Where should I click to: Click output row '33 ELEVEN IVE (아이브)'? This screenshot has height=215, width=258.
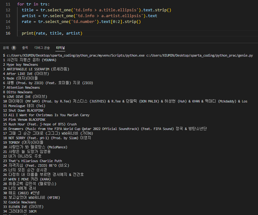tap(23, 207)
